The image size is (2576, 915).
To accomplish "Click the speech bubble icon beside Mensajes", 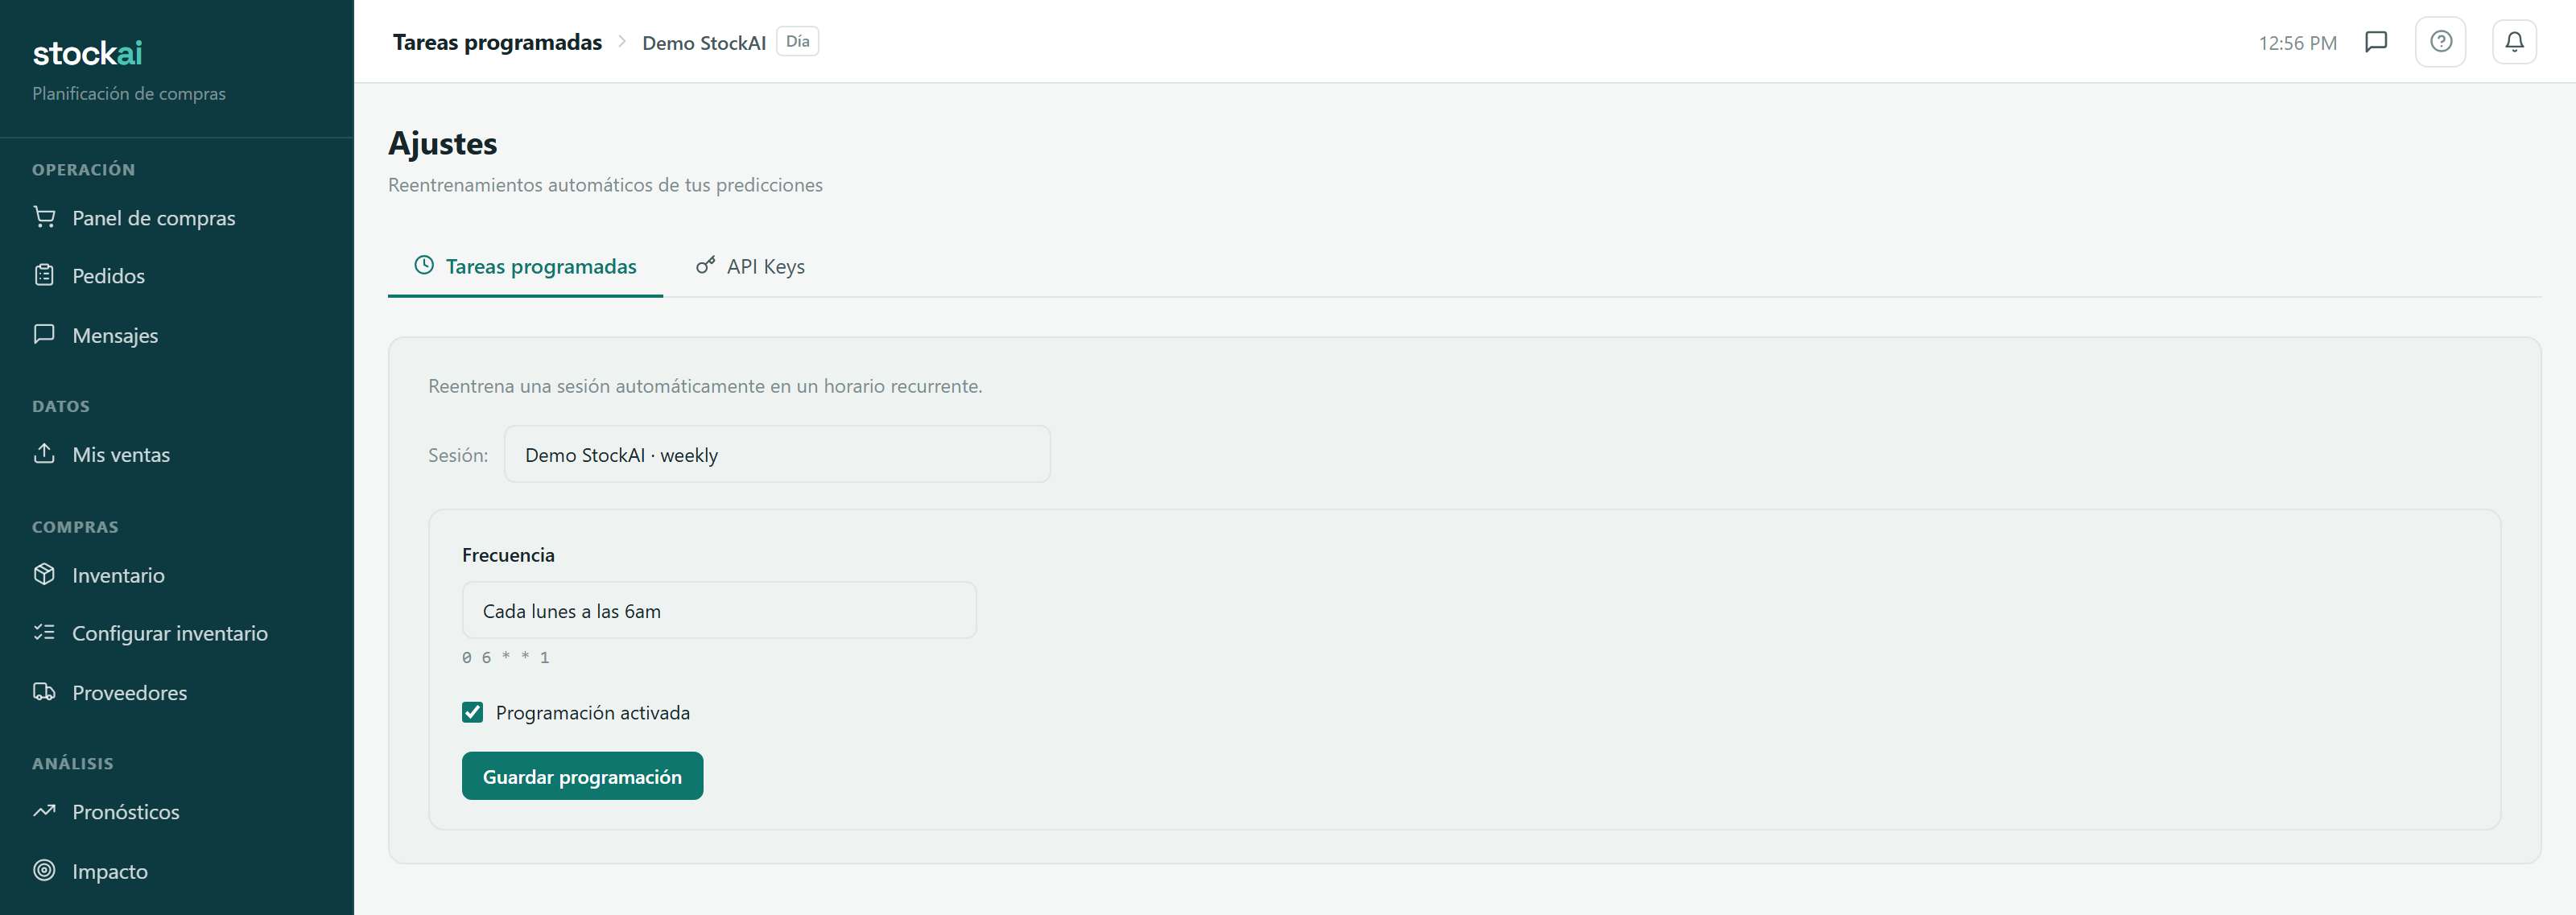I will [x=44, y=334].
